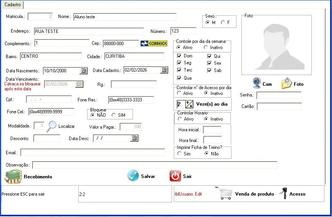Viewport: 332px width, 217px height.
Task: Click the red Sair power icon
Action: coord(175,176)
